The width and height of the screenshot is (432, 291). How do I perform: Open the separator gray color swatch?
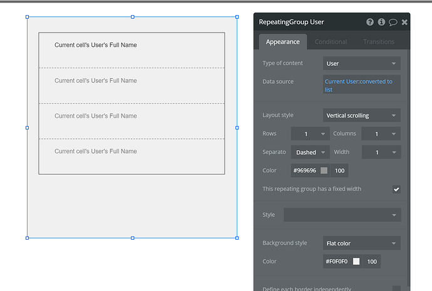(x=324, y=171)
